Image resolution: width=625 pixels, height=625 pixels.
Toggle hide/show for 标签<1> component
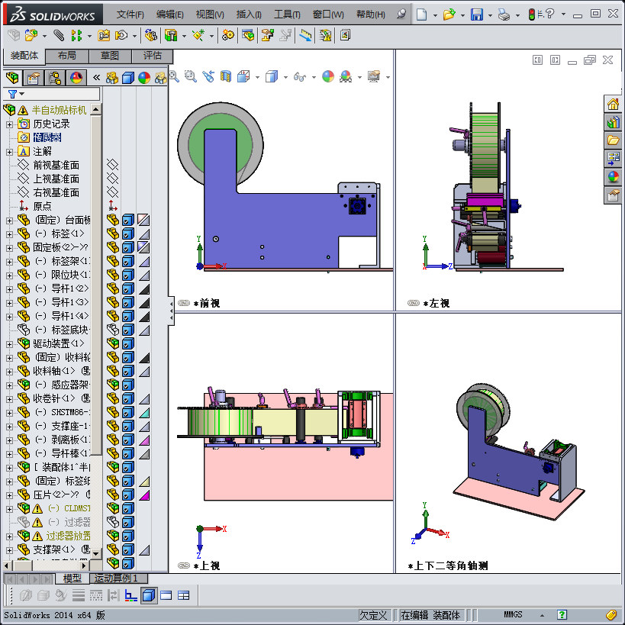113,234
